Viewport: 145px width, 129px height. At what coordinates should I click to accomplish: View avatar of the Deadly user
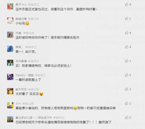[10, 77]
